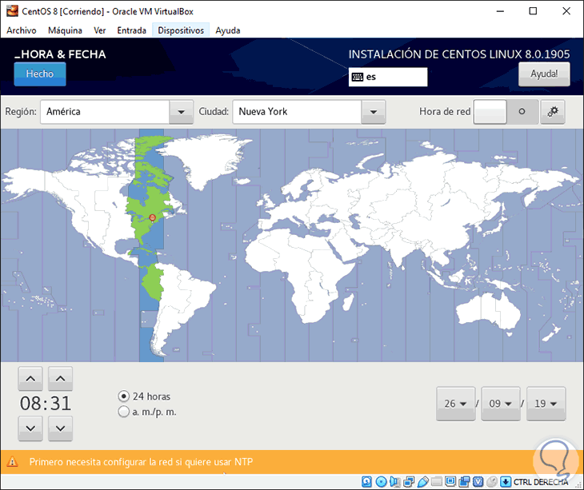The image size is (584, 490).
Task: Click the Ayuda! button
Action: tap(544, 74)
